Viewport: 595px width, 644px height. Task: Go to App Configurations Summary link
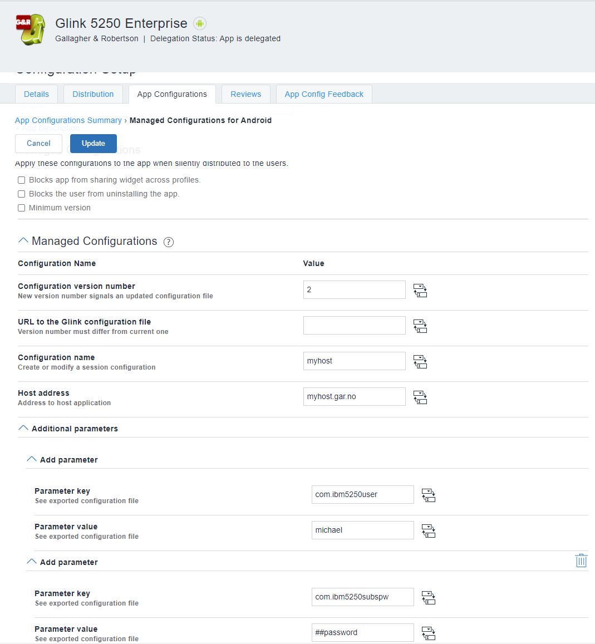click(68, 120)
